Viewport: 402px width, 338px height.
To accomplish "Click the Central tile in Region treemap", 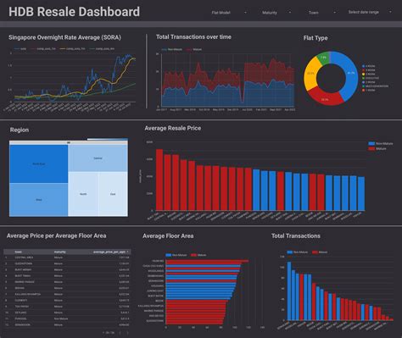I will (98, 158).
